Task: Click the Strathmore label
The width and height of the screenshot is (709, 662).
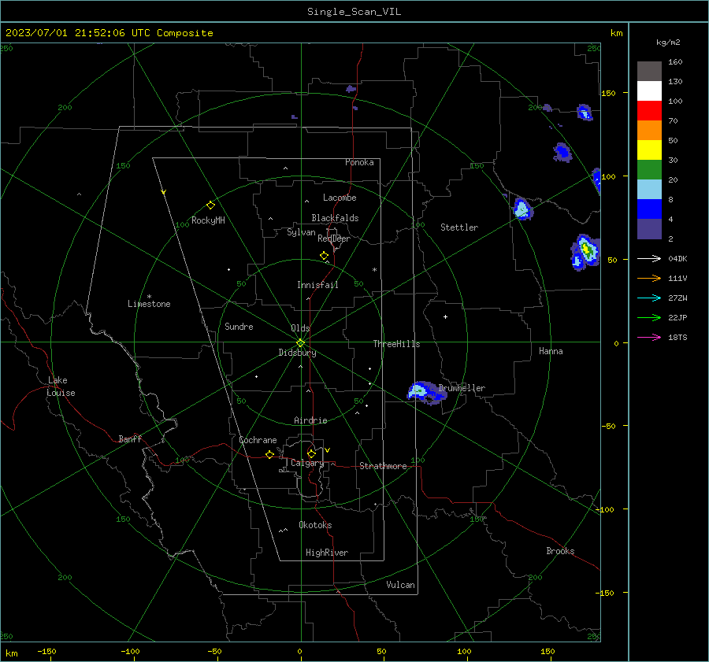Action: [x=383, y=466]
